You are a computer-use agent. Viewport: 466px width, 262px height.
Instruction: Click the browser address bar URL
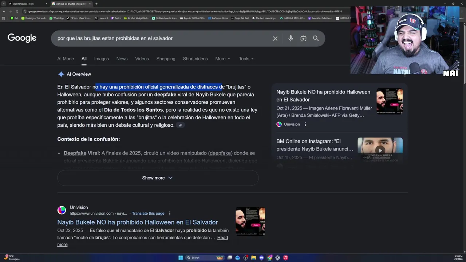point(185,11)
